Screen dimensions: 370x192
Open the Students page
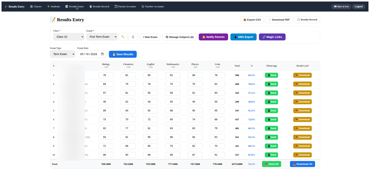[53, 6]
